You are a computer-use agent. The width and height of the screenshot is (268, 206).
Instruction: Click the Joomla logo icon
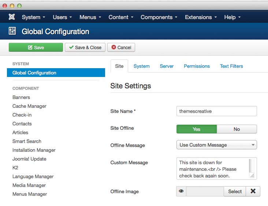(12, 17)
